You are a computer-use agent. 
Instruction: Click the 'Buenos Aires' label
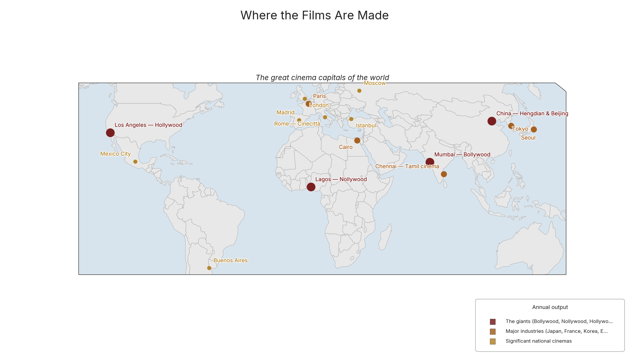[x=230, y=260]
